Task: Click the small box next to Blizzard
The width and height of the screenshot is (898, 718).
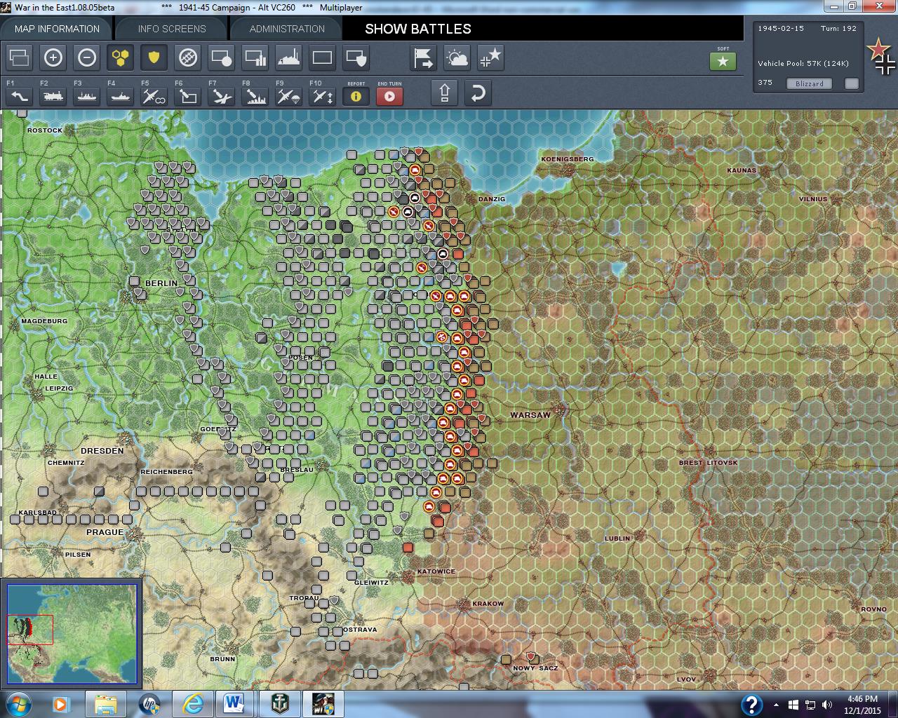Action: point(852,83)
